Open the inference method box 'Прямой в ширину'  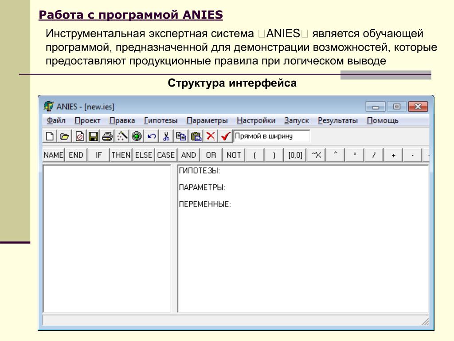click(272, 136)
